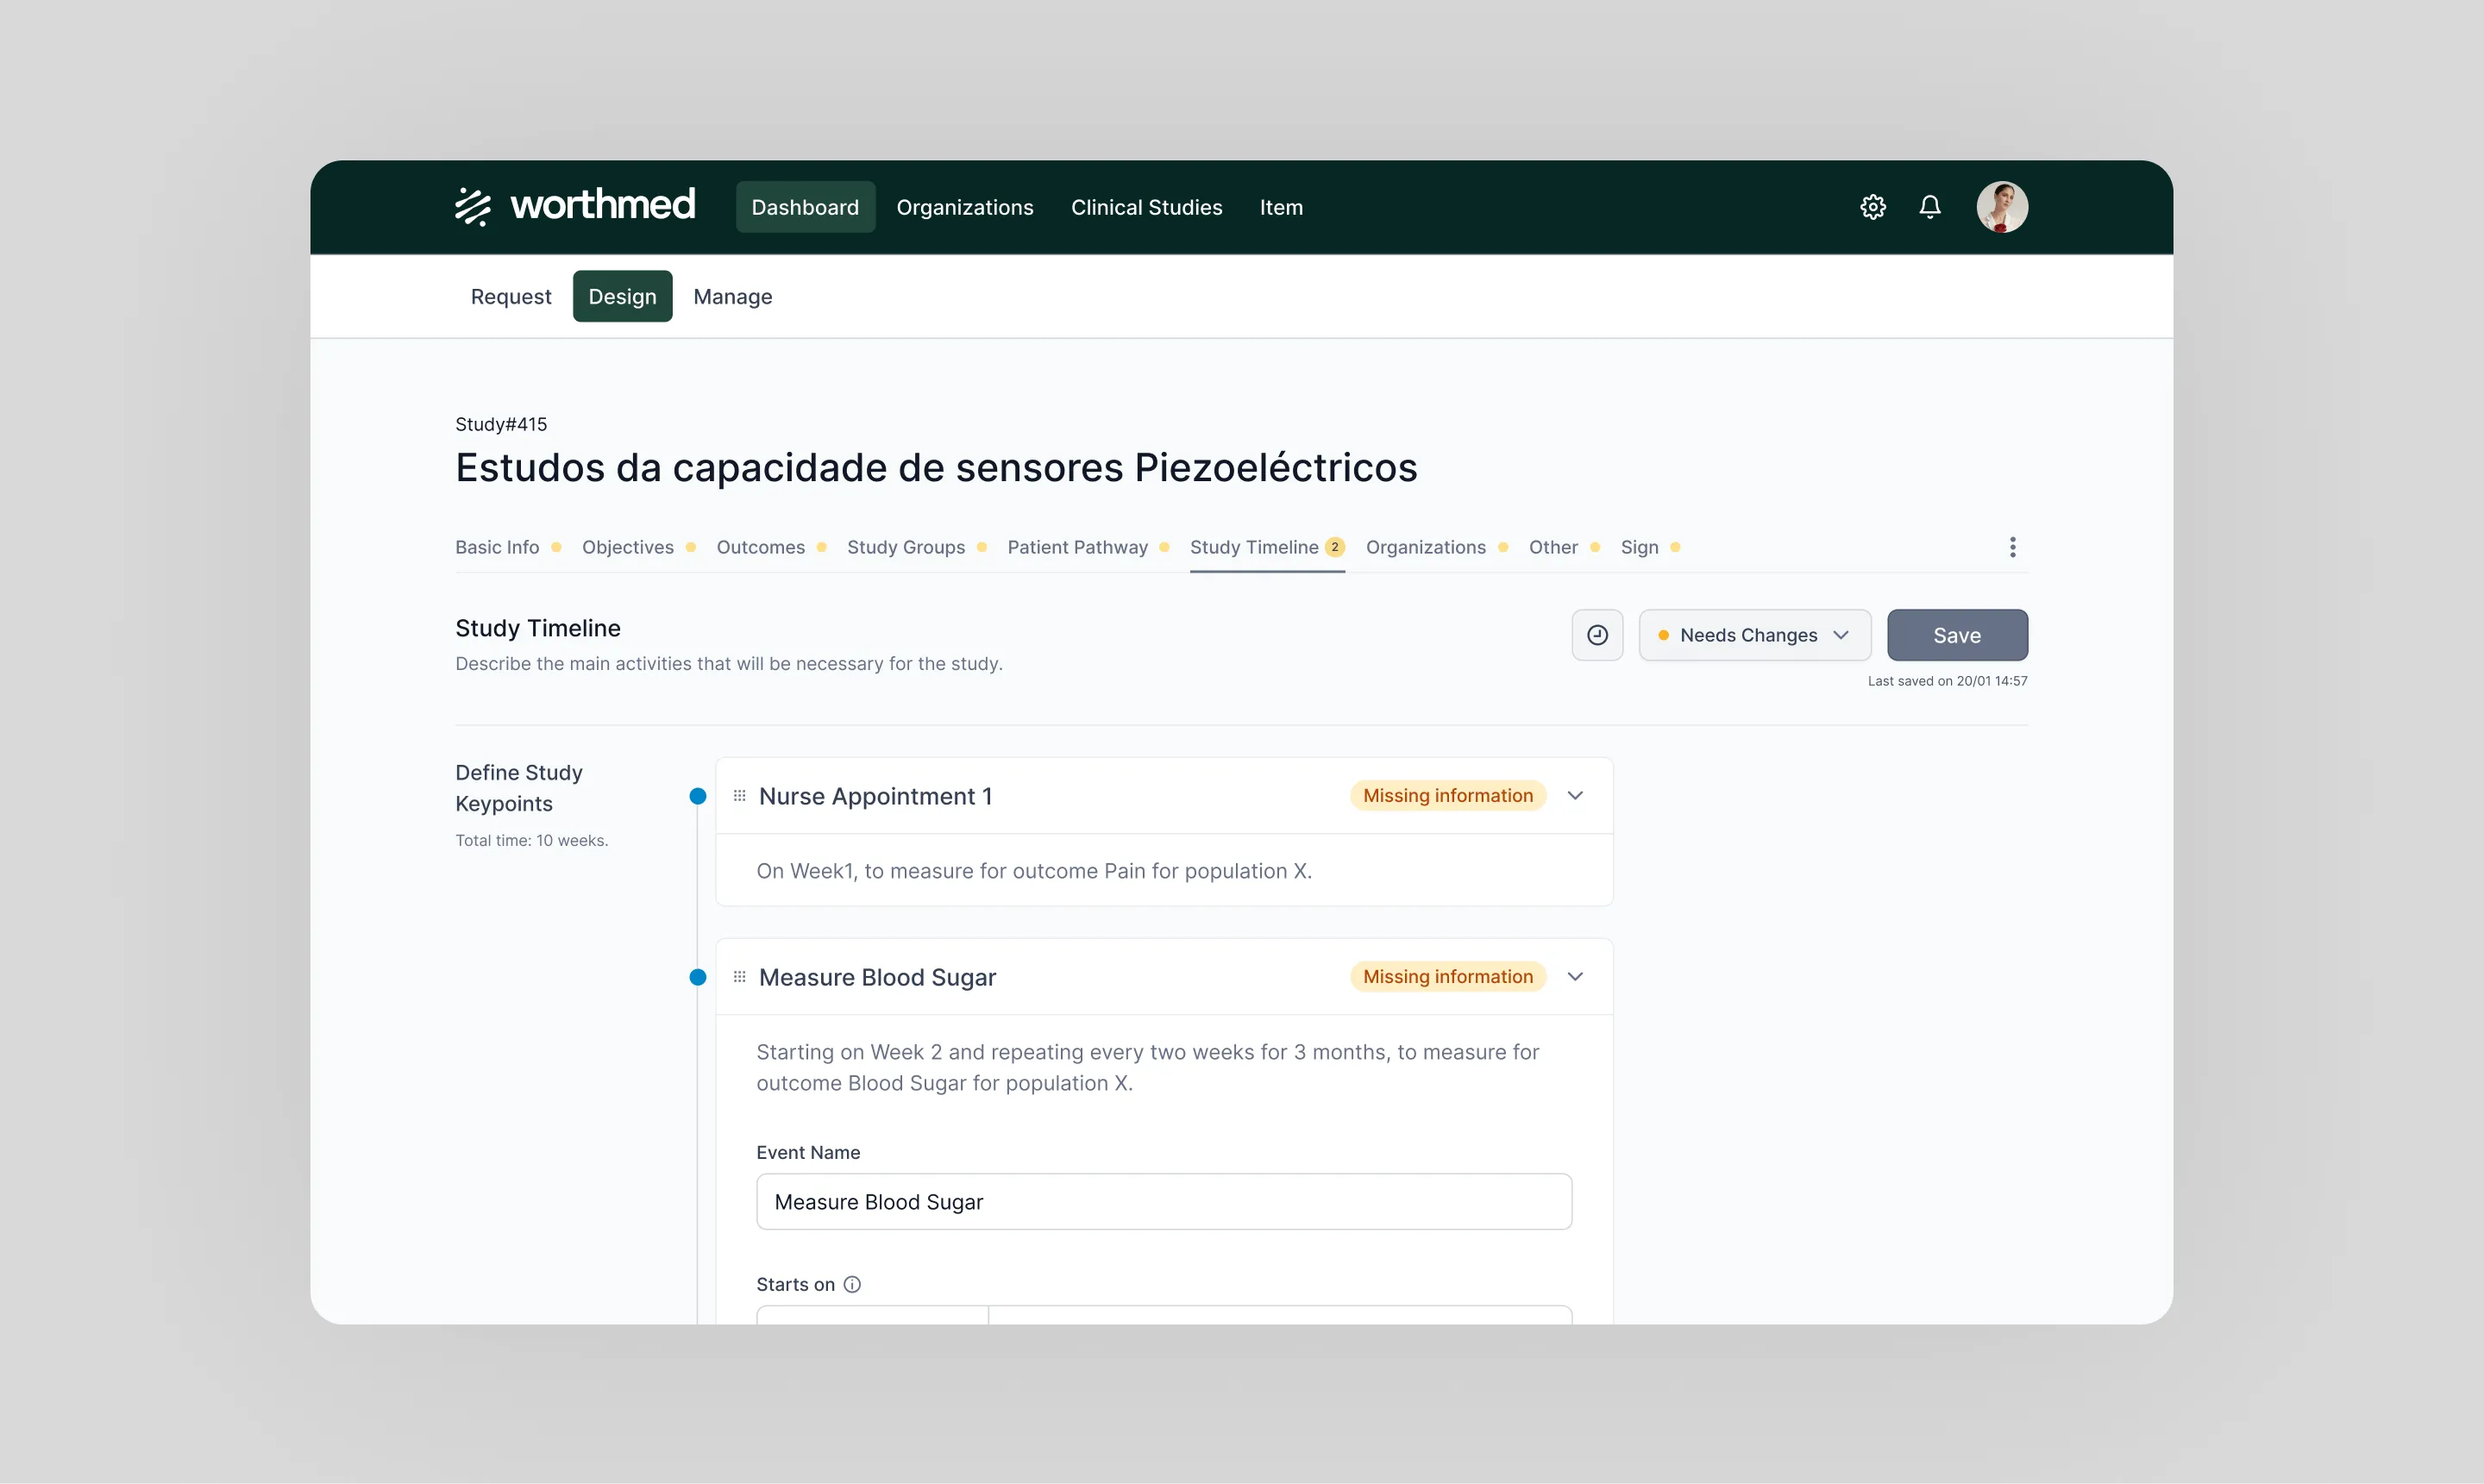Click Missing information badge on Measure Blood Sugar
The height and width of the screenshot is (1484, 2484).
click(x=1448, y=977)
